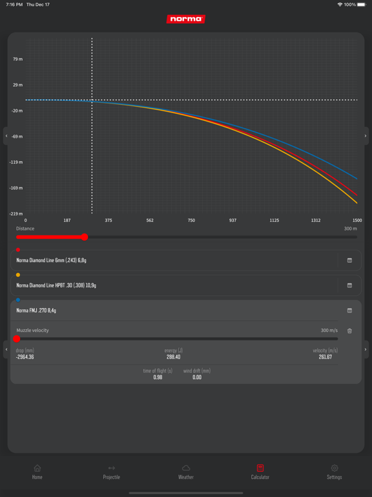Screen dimensions: 372x497
Task: Click the velocity value 261.67
Action: coord(325,357)
